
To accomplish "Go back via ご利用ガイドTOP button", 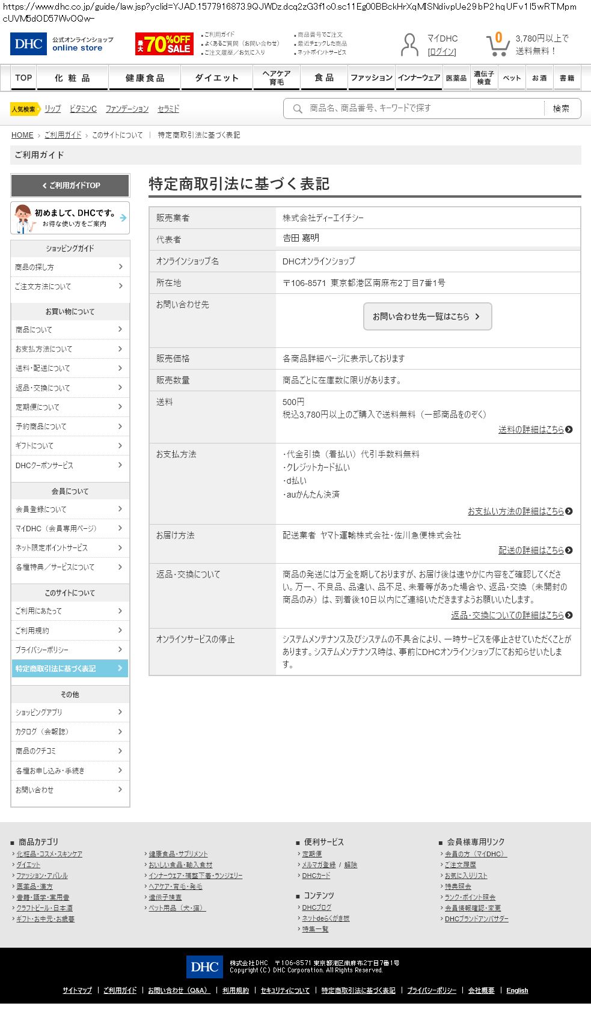I will 70,186.
